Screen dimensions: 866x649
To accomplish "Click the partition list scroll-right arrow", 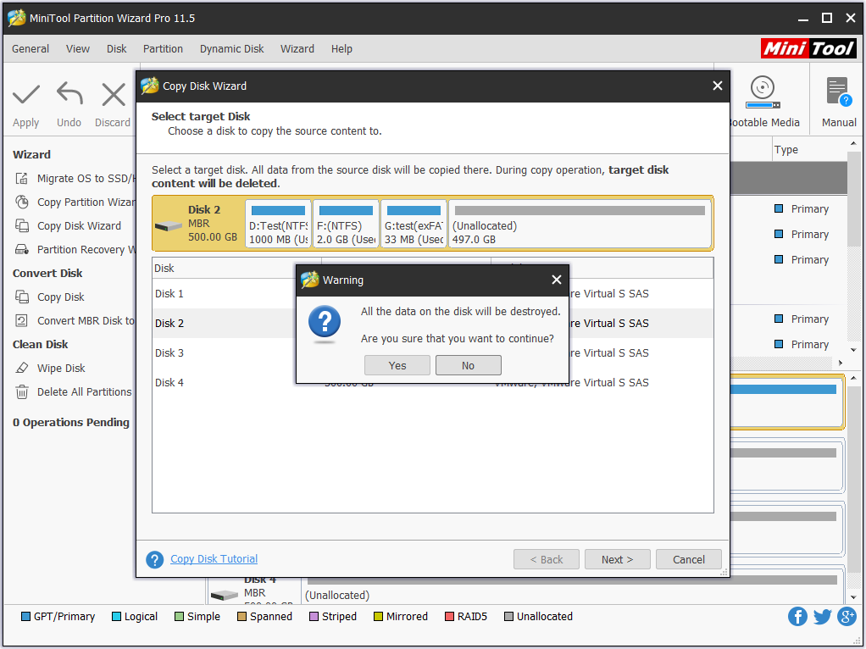I will tap(840, 363).
